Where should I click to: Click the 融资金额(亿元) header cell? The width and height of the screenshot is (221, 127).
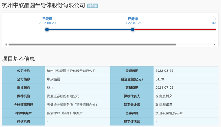coord(132,79)
